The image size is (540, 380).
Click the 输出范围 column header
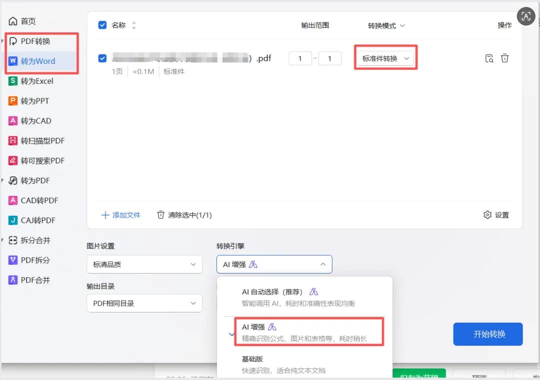pos(315,25)
